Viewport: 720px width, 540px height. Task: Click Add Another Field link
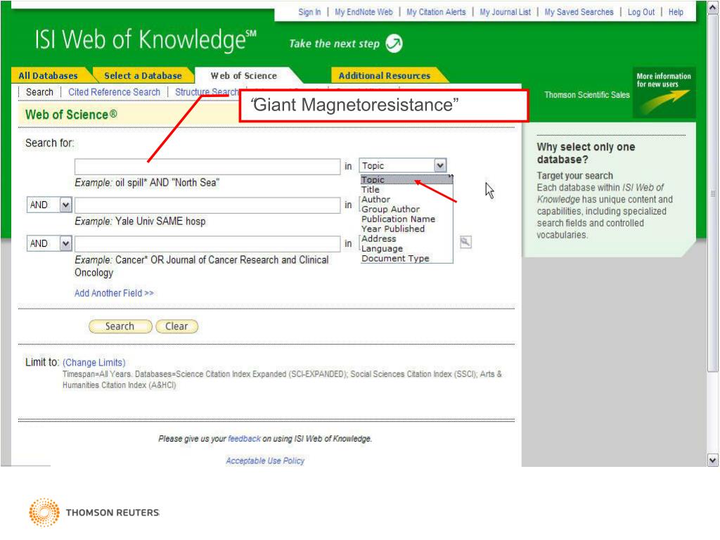click(x=114, y=293)
